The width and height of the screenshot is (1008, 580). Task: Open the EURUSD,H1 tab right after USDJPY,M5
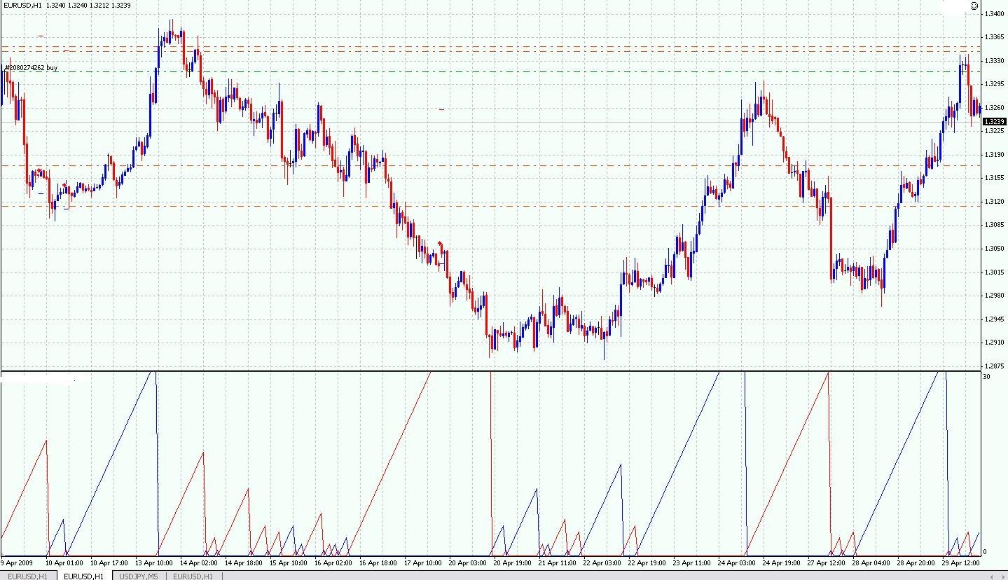193,576
